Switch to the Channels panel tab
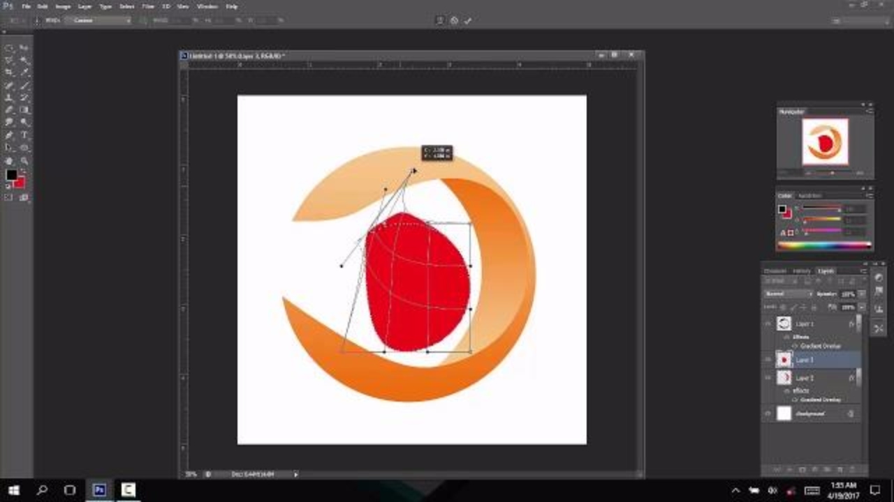Screen dimensions: 894x502 pyautogui.click(x=775, y=271)
